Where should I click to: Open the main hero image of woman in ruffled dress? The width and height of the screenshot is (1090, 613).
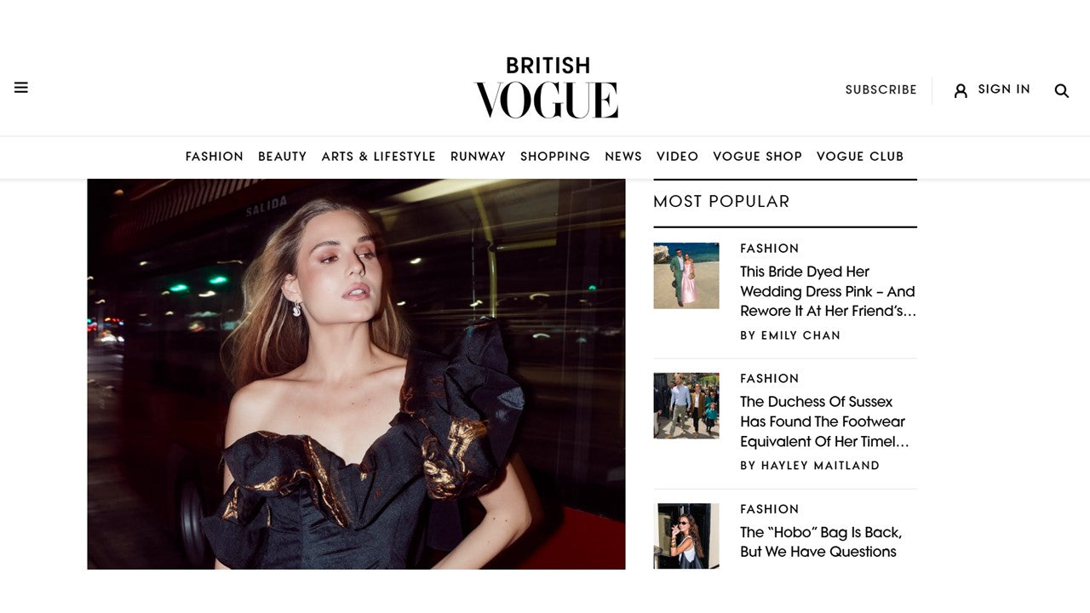356,374
